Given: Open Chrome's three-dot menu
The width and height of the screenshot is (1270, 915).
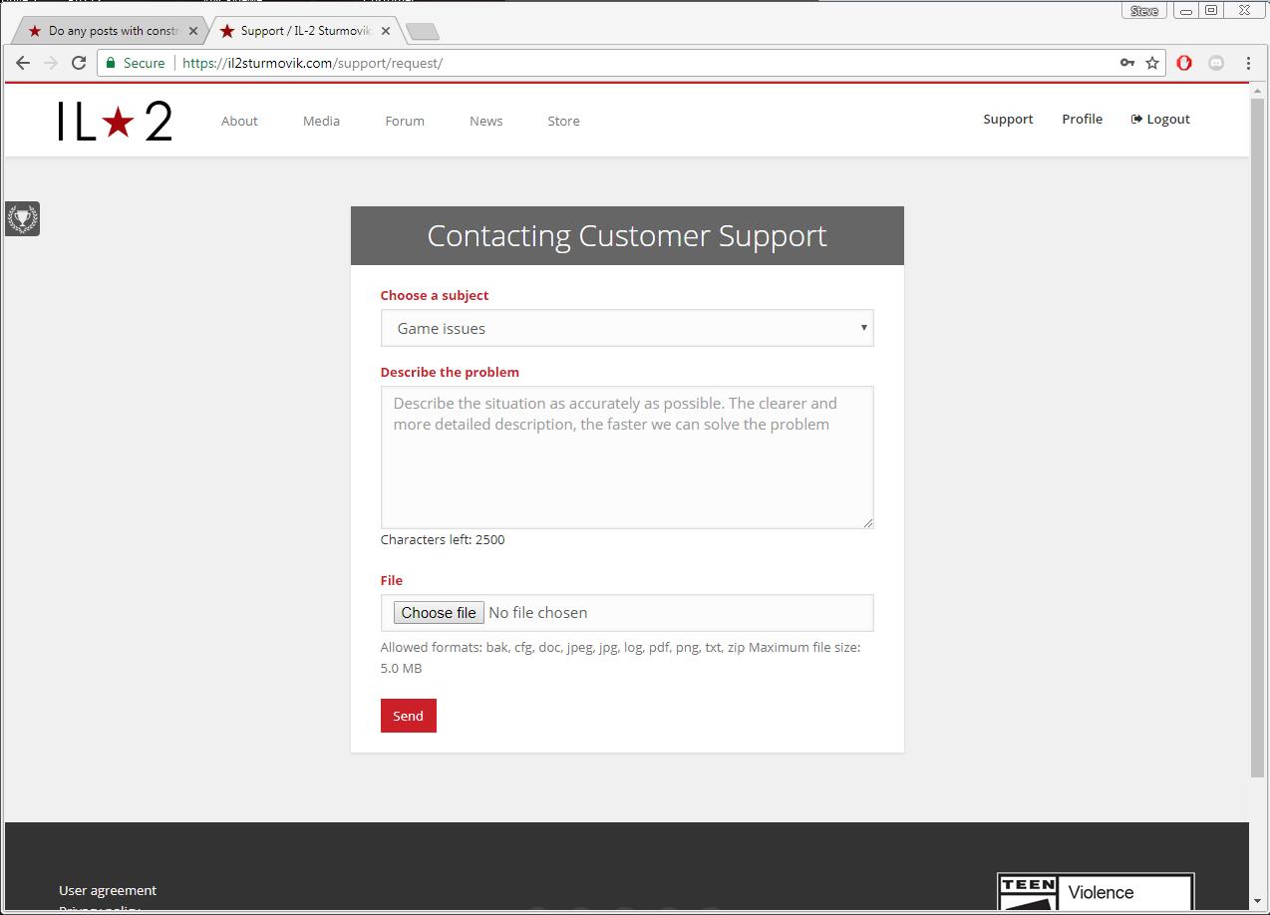Looking at the screenshot, I should click(x=1248, y=63).
